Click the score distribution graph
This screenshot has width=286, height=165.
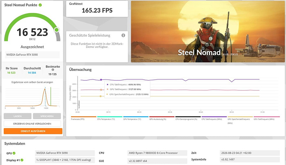tap(32, 97)
